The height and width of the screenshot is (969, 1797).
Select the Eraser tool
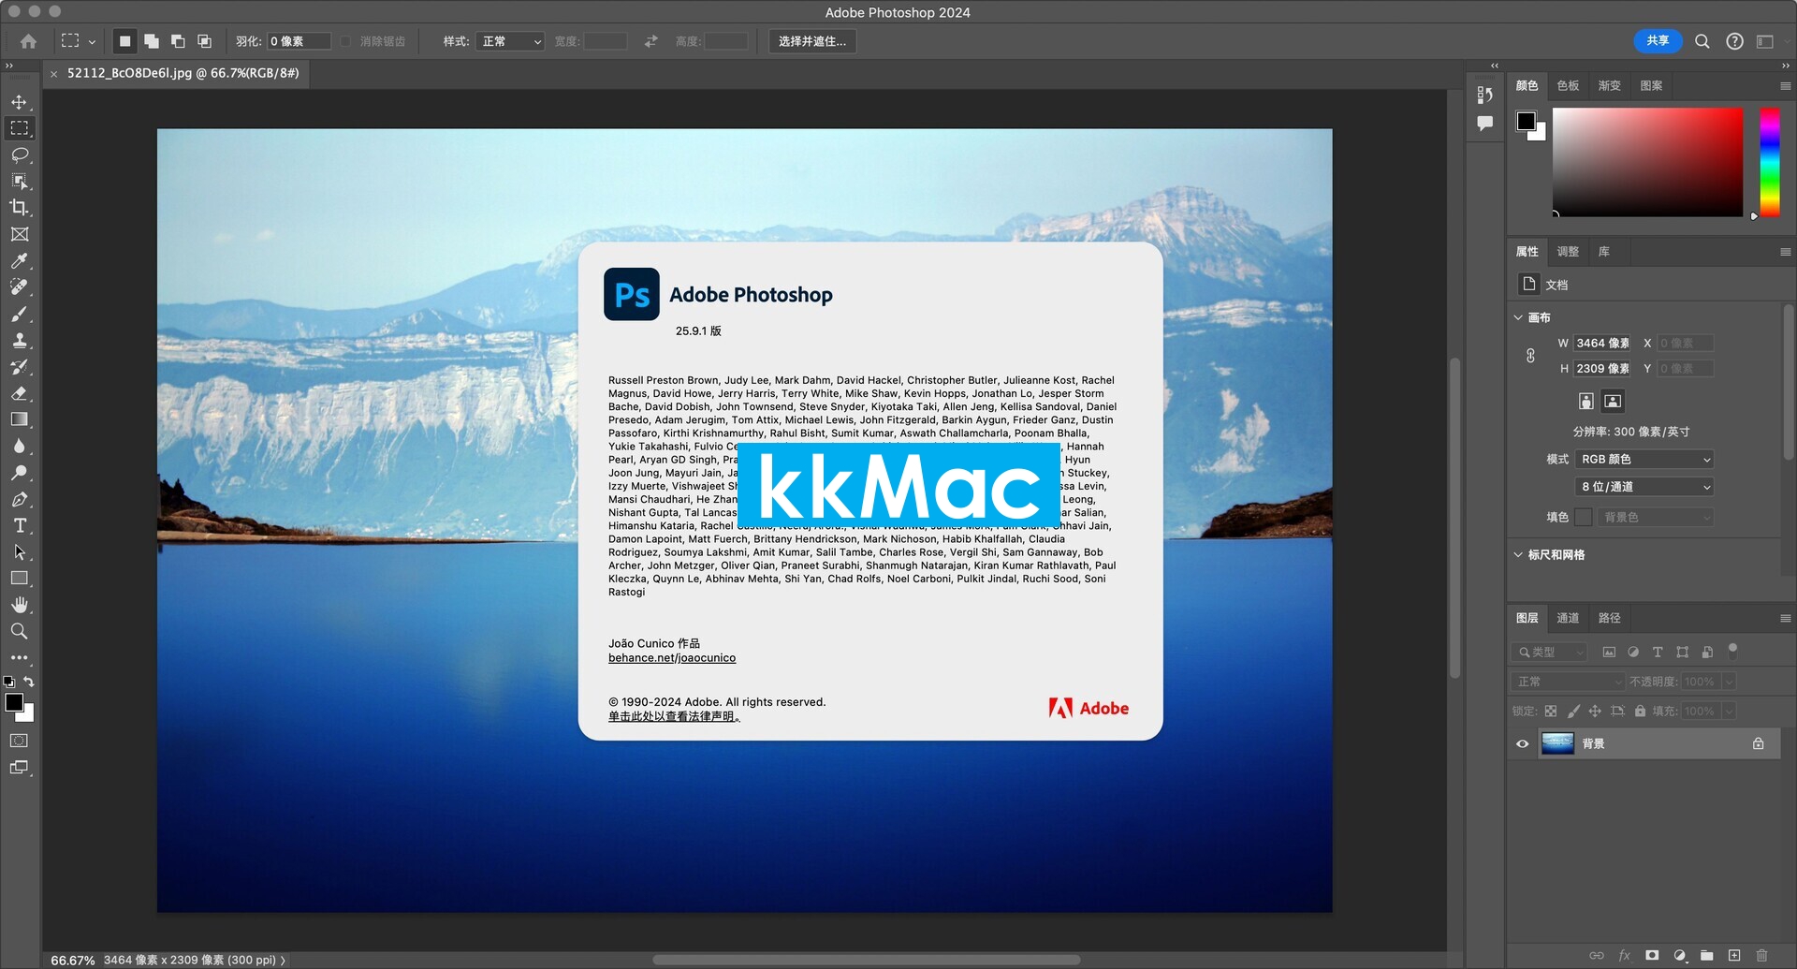pyautogui.click(x=20, y=393)
